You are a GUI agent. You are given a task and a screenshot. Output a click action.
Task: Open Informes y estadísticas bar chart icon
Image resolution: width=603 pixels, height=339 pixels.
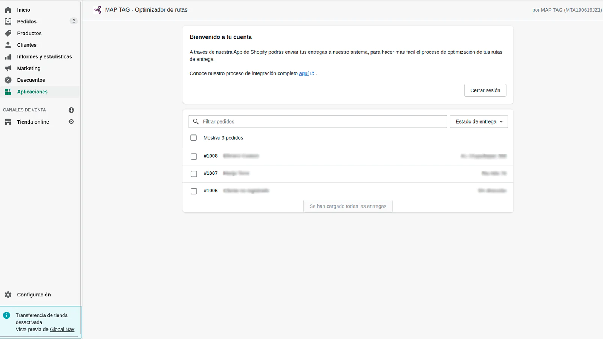coord(8,56)
